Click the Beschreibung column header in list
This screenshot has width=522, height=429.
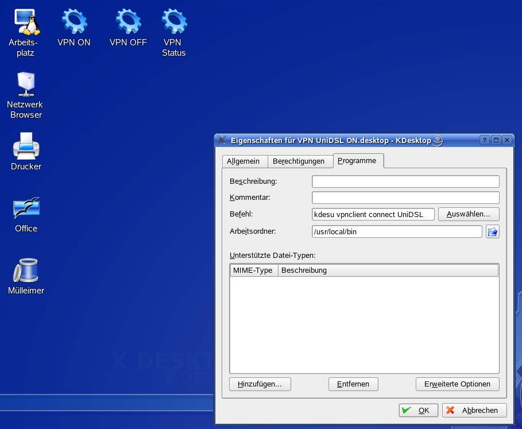tap(388, 270)
